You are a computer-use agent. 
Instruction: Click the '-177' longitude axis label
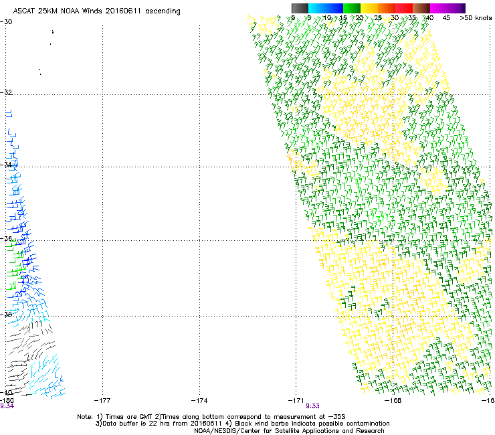click(x=102, y=401)
